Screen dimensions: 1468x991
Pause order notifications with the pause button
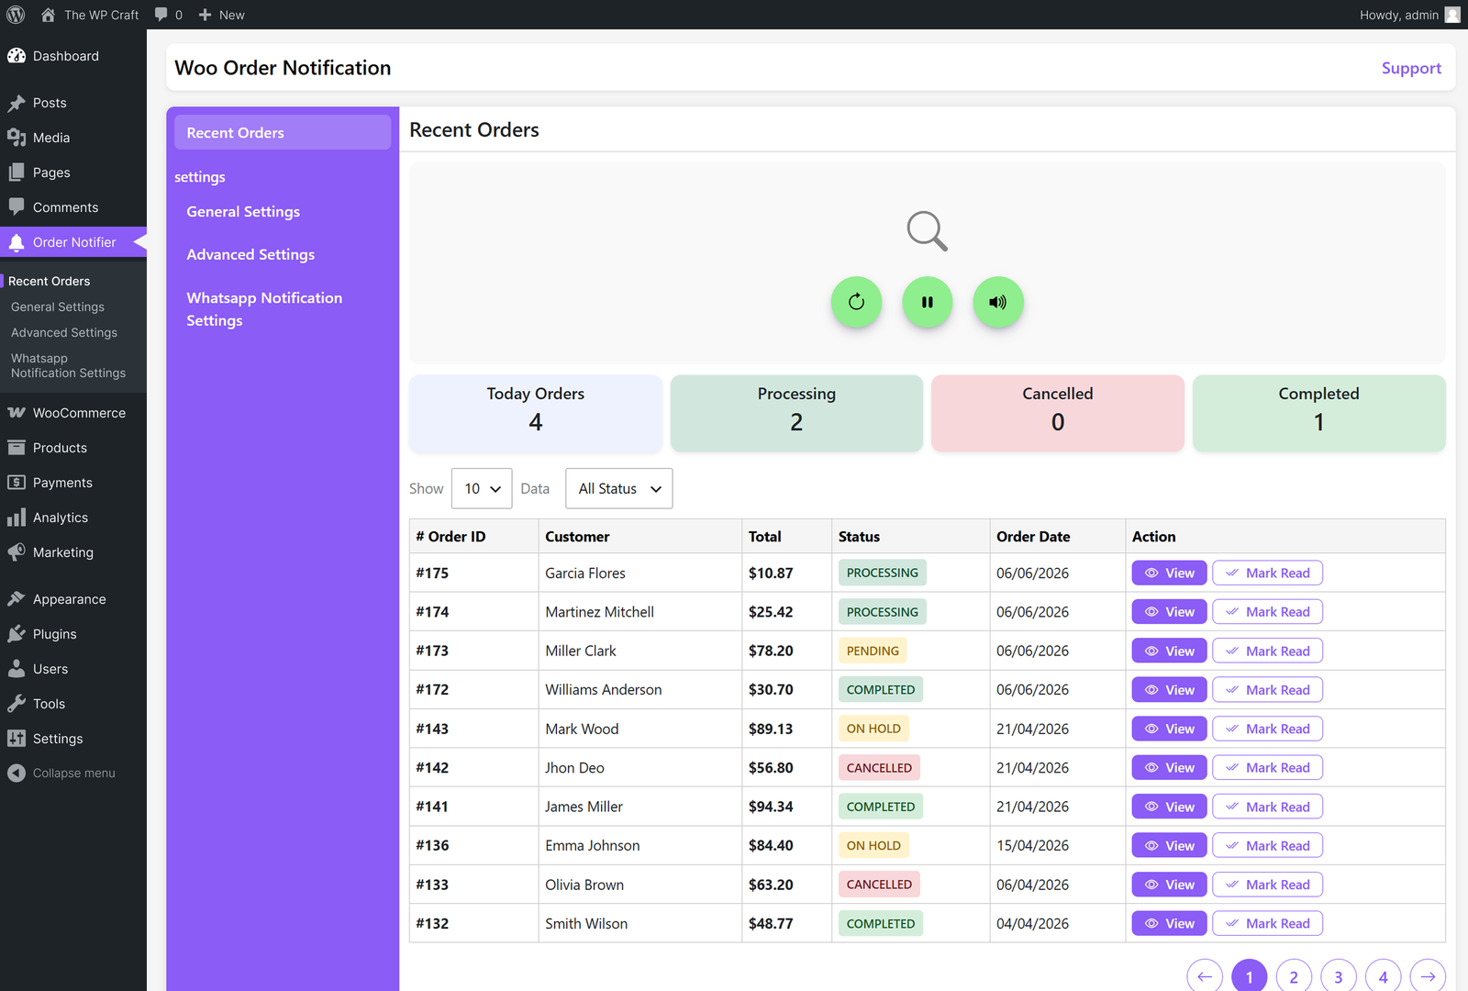click(928, 302)
